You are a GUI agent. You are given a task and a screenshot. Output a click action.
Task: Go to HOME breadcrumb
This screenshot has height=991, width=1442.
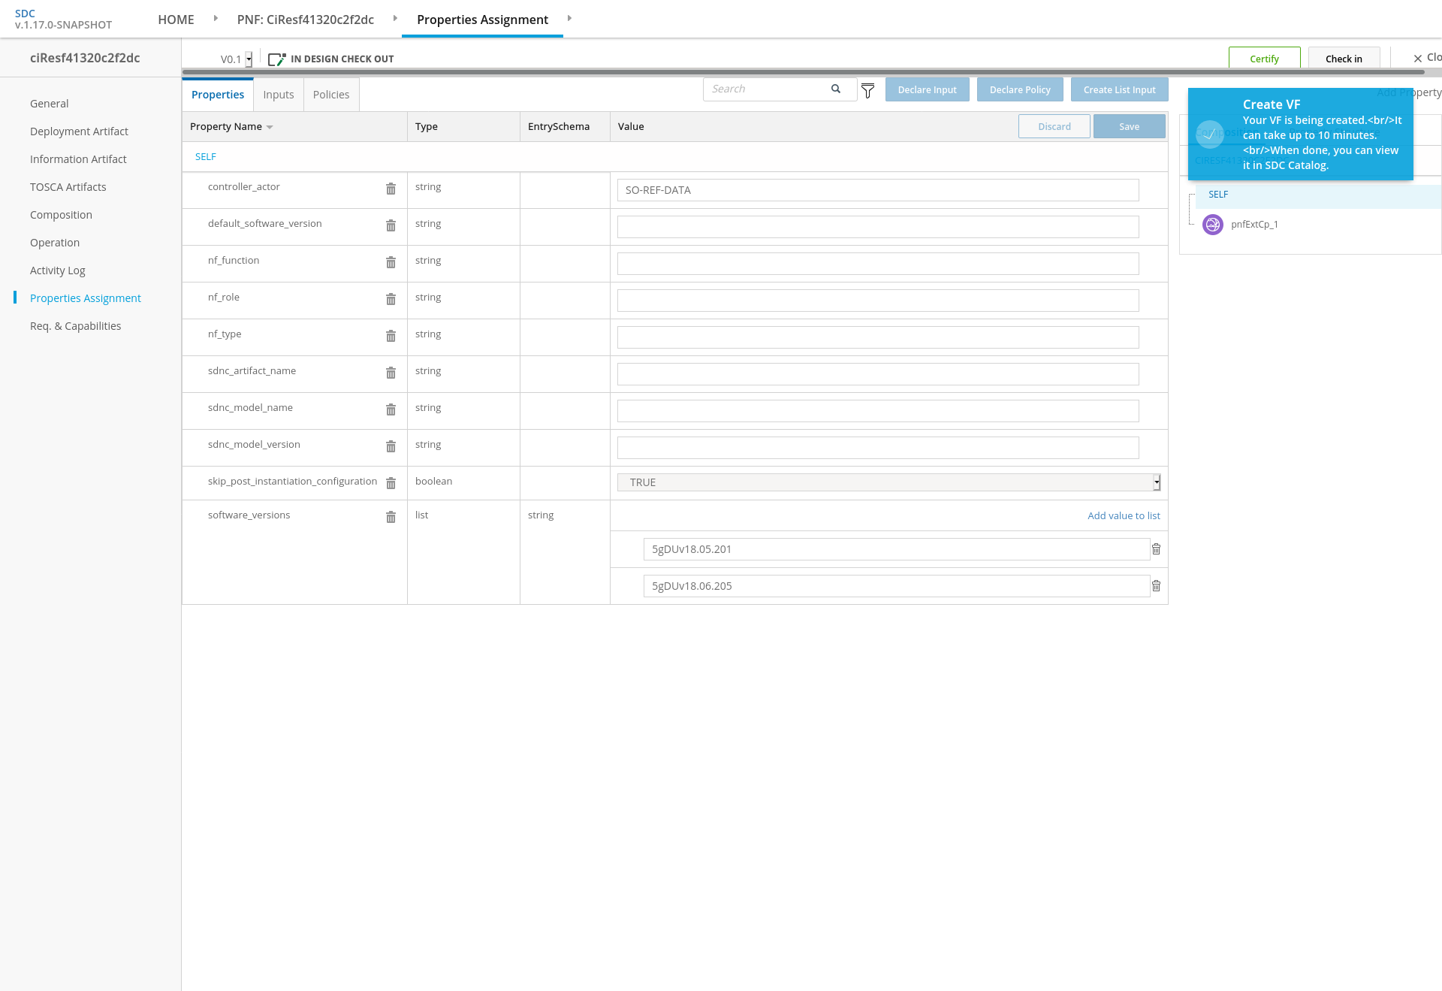pyautogui.click(x=176, y=20)
